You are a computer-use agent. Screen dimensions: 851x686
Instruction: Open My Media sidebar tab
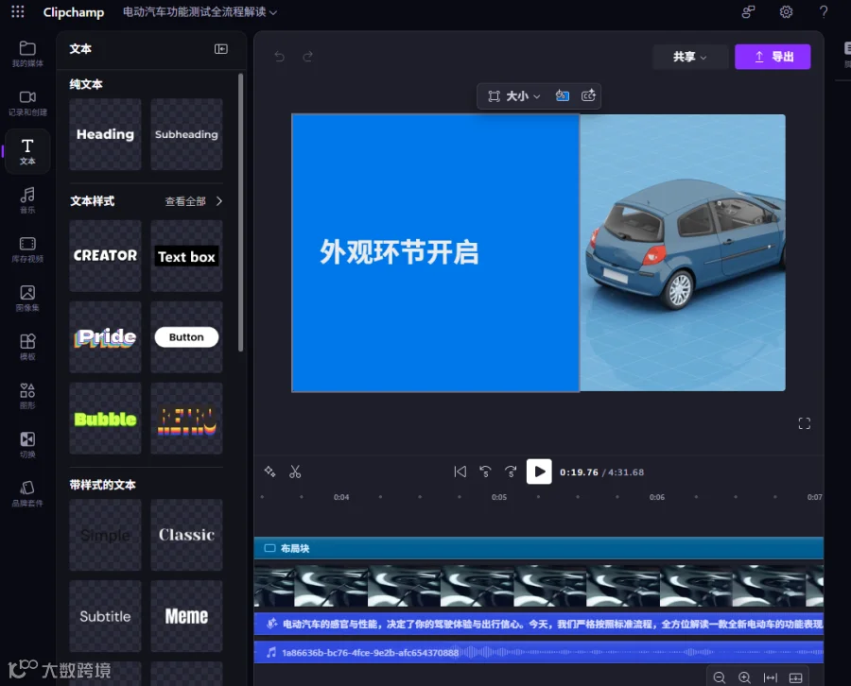27,54
